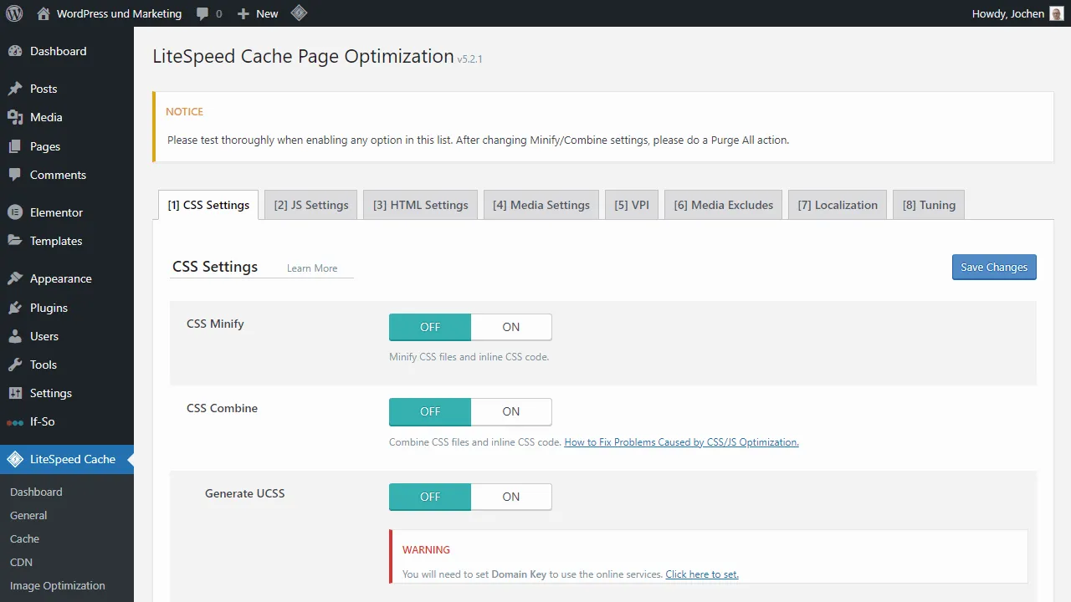Turn Generate UCSS ON
1071x602 pixels.
pos(511,497)
